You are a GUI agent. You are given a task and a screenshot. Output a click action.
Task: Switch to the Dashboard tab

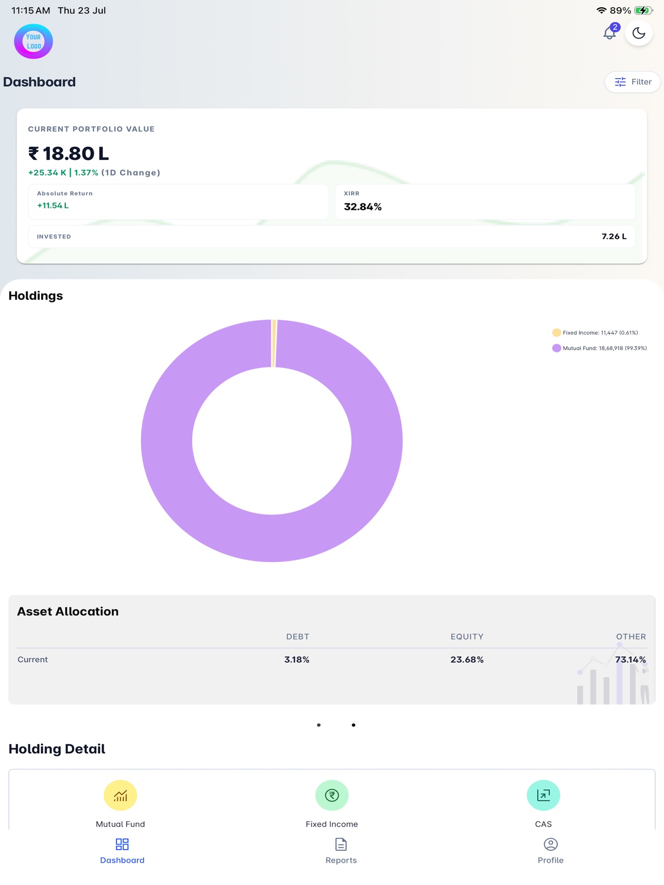[122, 851]
